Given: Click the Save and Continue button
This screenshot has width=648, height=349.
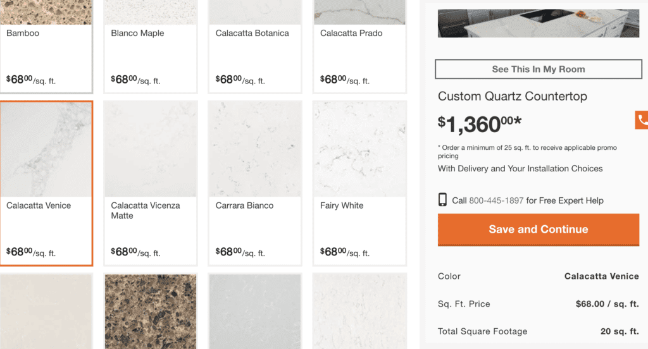Looking at the screenshot, I should coord(539,230).
